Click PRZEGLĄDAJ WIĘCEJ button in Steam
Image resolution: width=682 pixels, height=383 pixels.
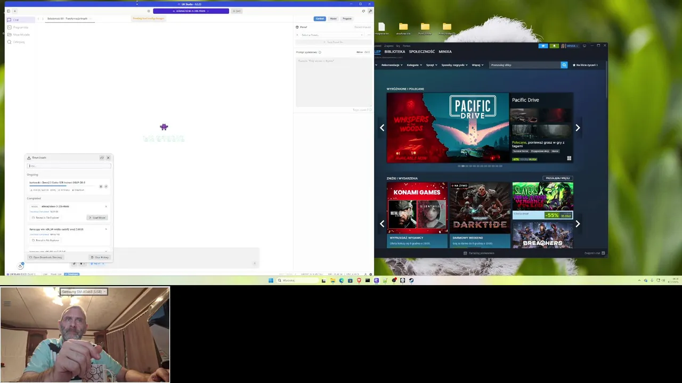pyautogui.click(x=558, y=178)
